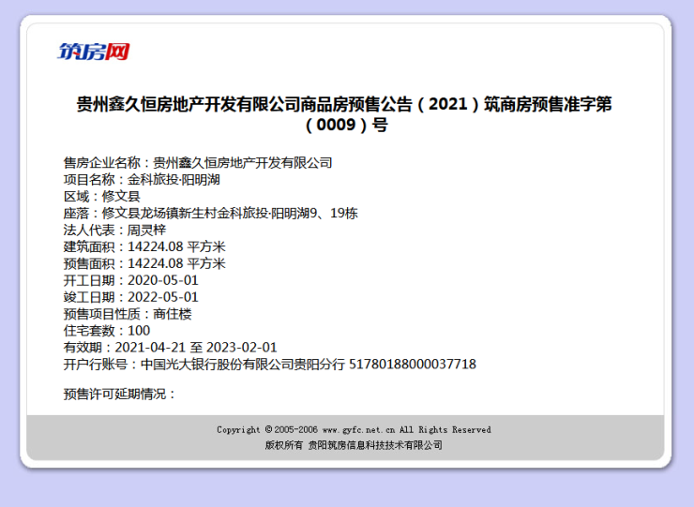
Task: Click the 筑房网 logo
Action: point(94,52)
